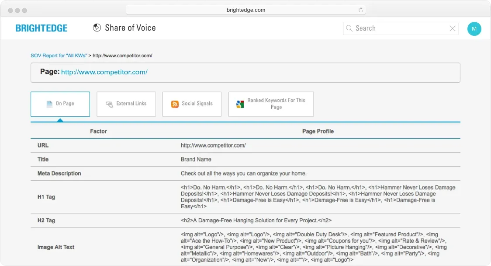Screen dimensions: 491x266
Task: Click the H2 'Damage-Free Hanging Solution' value
Action: click(256, 220)
